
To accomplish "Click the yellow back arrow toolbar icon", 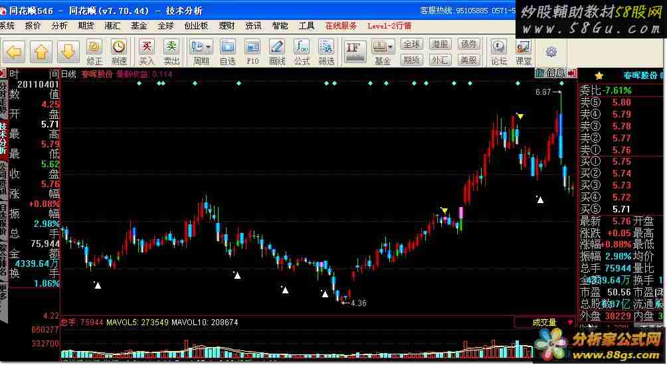I will 14,52.
